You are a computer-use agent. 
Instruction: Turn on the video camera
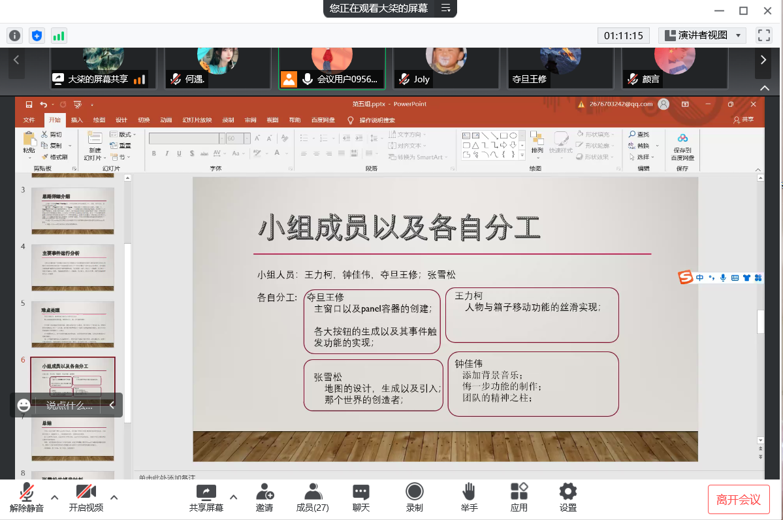[x=86, y=492]
